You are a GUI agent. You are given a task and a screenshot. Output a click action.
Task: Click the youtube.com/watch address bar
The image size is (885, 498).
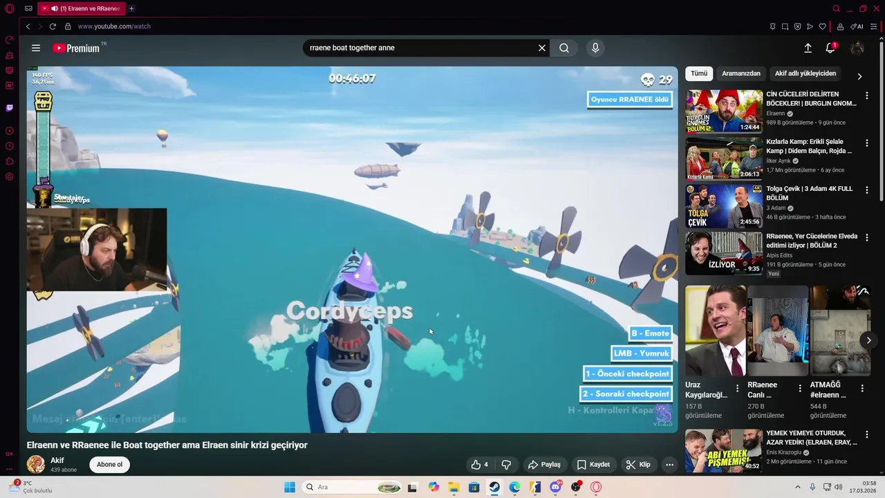coord(114,26)
